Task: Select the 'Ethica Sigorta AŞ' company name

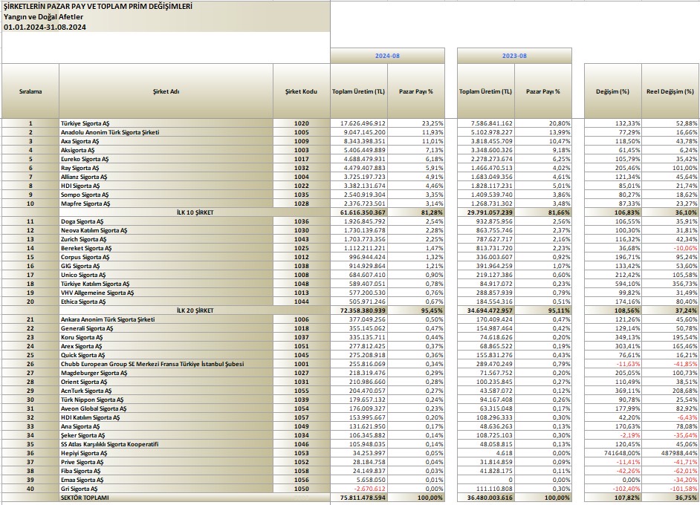Action: pos(166,302)
